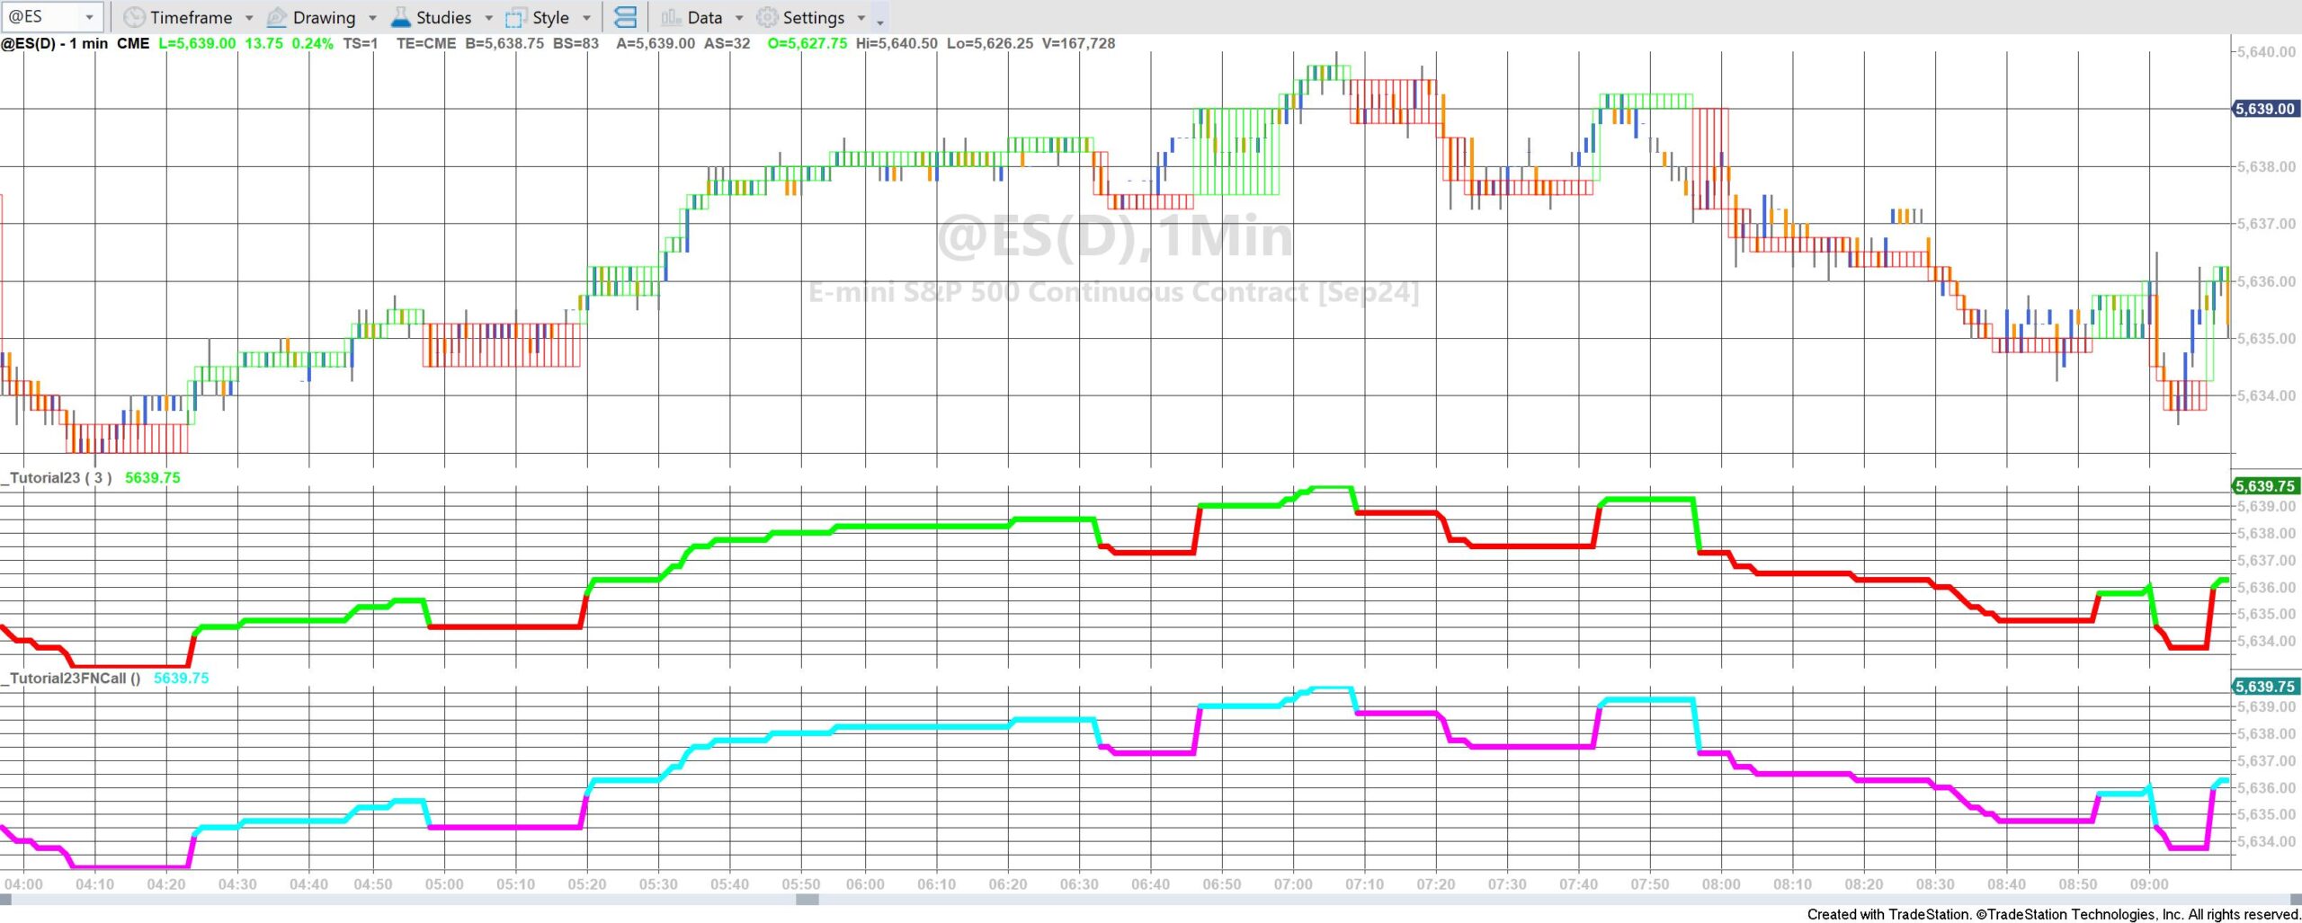Image resolution: width=2302 pixels, height=923 pixels.
Task: Click '5,634.00' on the top price axis
Action: click(x=2266, y=395)
